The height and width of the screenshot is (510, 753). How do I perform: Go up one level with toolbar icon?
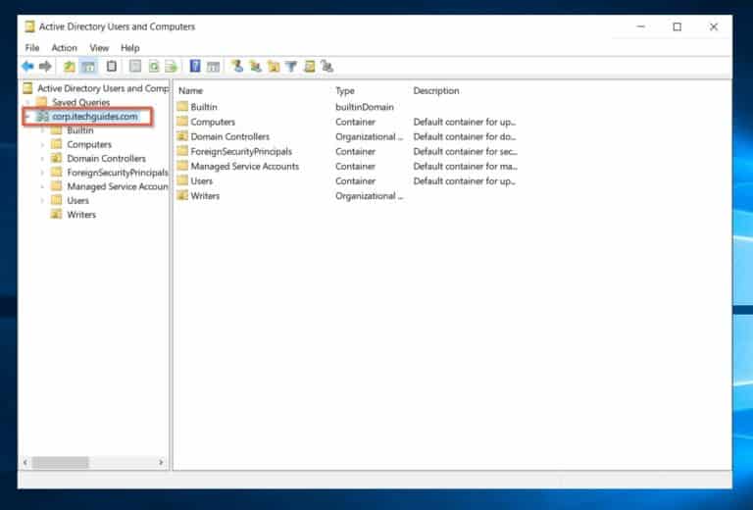coord(70,67)
